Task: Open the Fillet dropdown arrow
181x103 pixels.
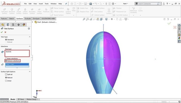Action: pyautogui.click(x=74, y=15)
